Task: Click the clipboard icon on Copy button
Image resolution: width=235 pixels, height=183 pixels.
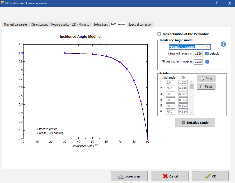Action: pyautogui.click(x=202, y=78)
